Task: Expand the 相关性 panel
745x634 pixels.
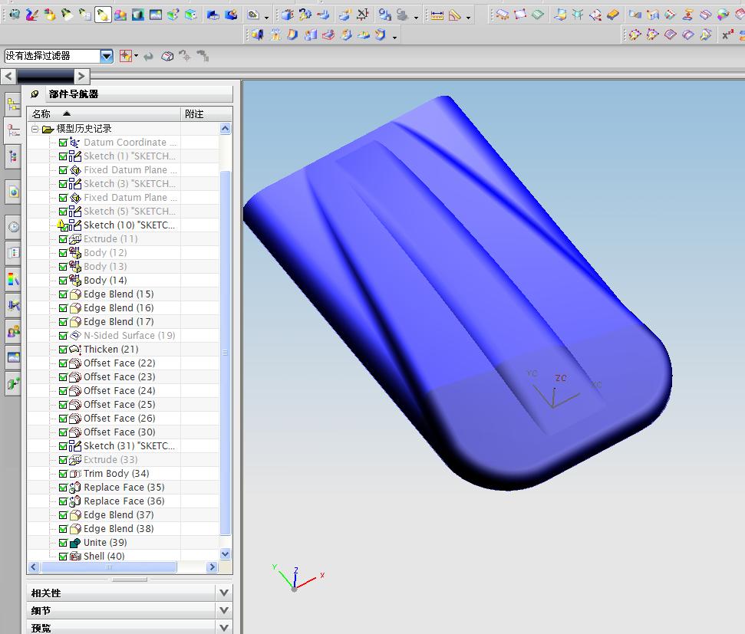Action: click(x=224, y=593)
